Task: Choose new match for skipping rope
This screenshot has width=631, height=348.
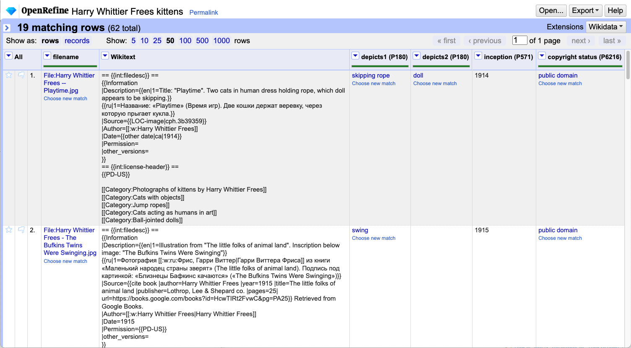Action: (374, 83)
